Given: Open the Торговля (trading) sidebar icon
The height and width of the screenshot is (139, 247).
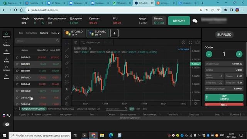Looking at the screenshot, I should (7, 34).
